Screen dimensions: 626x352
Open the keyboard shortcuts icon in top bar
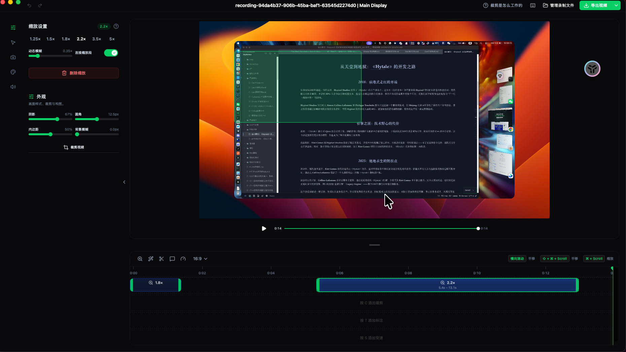tap(533, 5)
